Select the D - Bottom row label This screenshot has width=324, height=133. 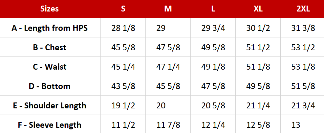click(x=50, y=86)
